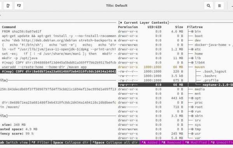The image size is (233, 148).
Task: Click the drwxrwxrwx permission for tmp
Action: (128, 129)
